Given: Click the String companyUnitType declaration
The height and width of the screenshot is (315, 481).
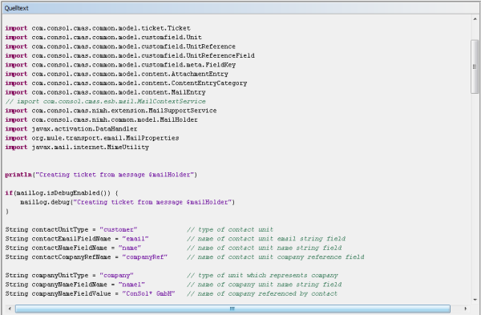Looking at the screenshot, I should (69, 276).
